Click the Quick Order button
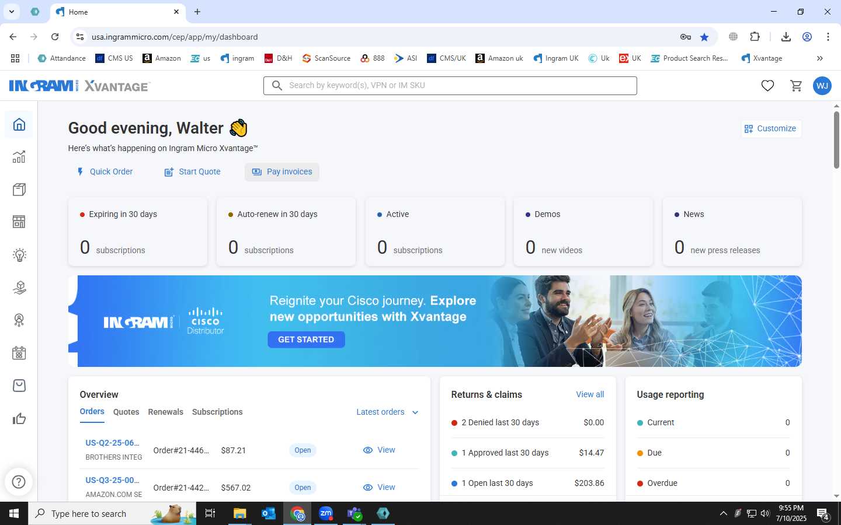Viewport: 841px width, 525px height. click(105, 171)
